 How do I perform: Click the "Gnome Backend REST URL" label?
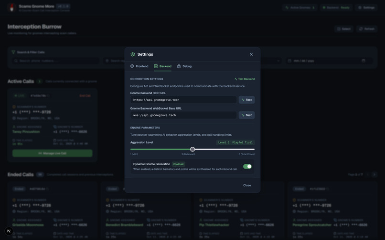[148, 93]
